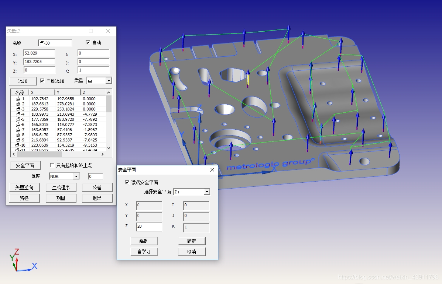Click the Z coordinate field in vector point dialog
This screenshot has width=442, height=284.
39,70
